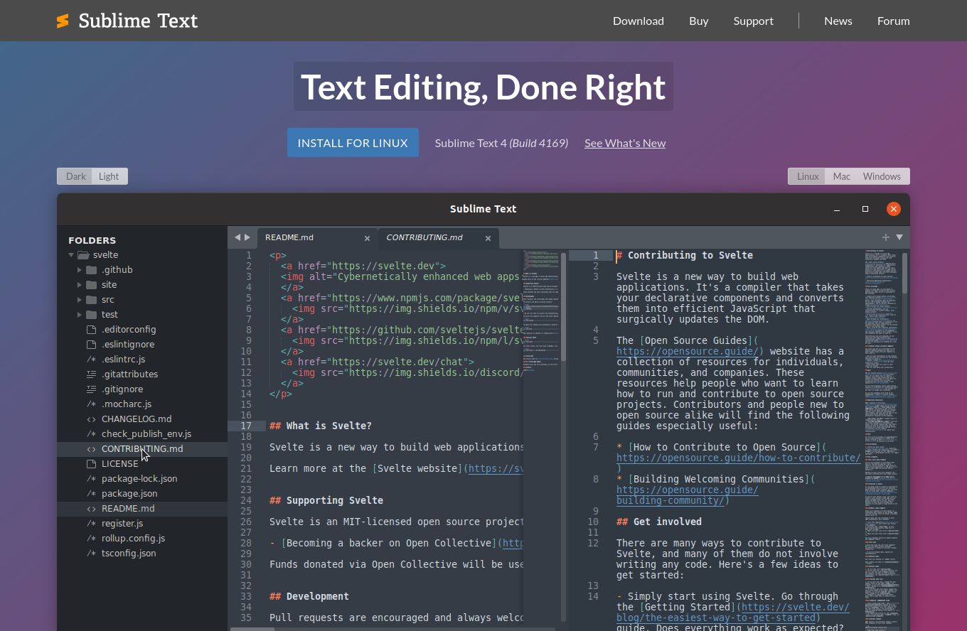The image size is (967, 631).
Task: Click the .editorconfig file icon
Action: click(x=91, y=330)
